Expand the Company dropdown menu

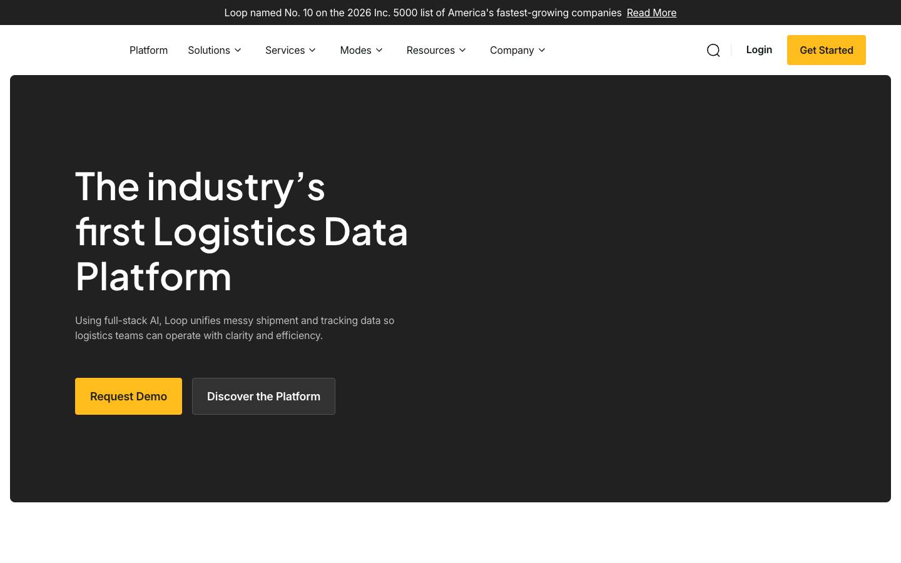coord(518,50)
